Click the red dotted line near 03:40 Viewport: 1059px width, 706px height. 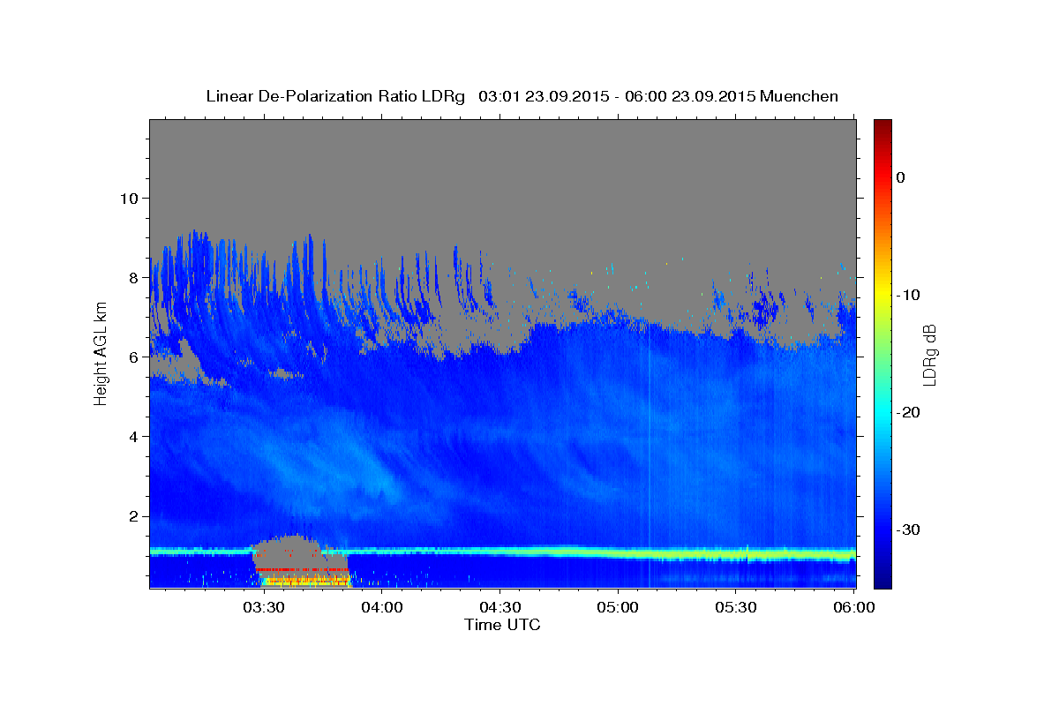point(301,569)
